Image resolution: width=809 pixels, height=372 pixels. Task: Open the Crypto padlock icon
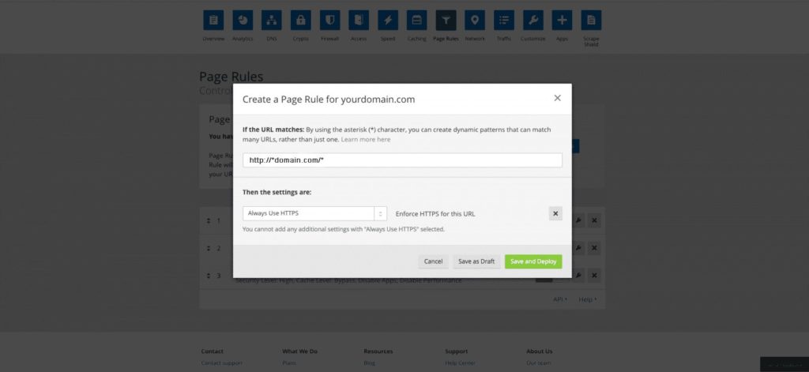point(300,20)
